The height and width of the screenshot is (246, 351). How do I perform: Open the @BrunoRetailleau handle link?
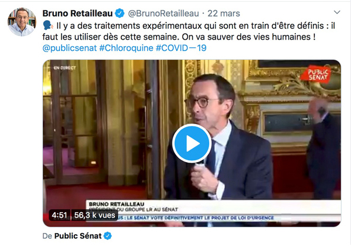164,14
